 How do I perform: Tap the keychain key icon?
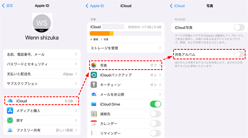coord(94,85)
